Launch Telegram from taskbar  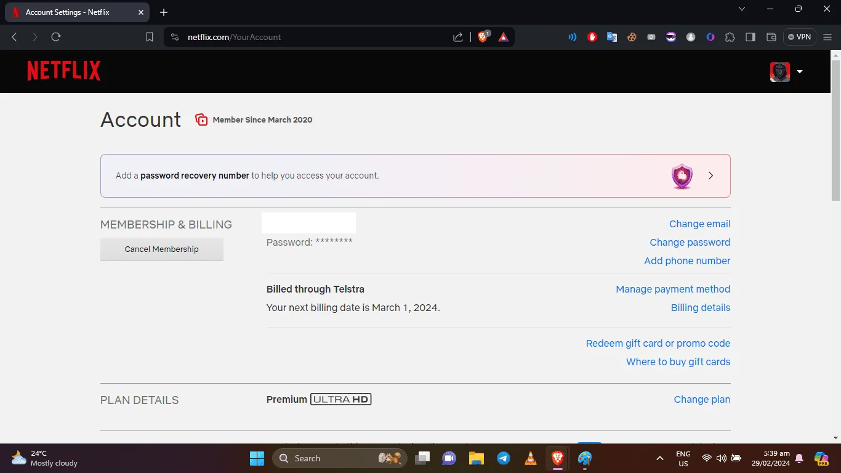tap(504, 458)
